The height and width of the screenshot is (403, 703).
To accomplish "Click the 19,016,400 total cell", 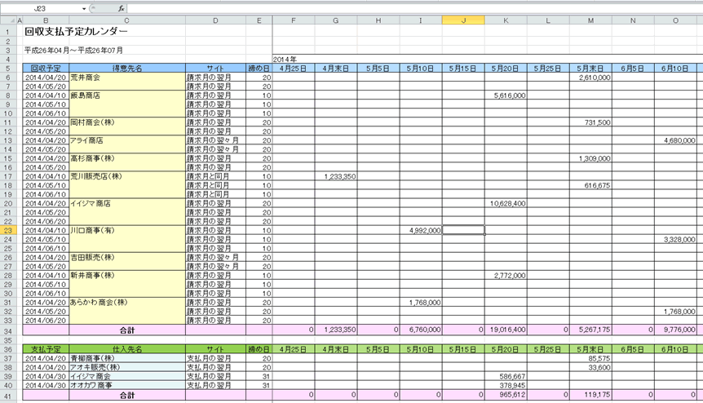I will tap(506, 330).
